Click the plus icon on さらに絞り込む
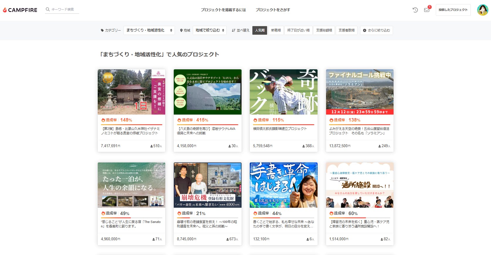 tap(365, 30)
